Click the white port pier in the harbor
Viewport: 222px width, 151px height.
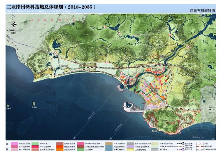(128, 107)
